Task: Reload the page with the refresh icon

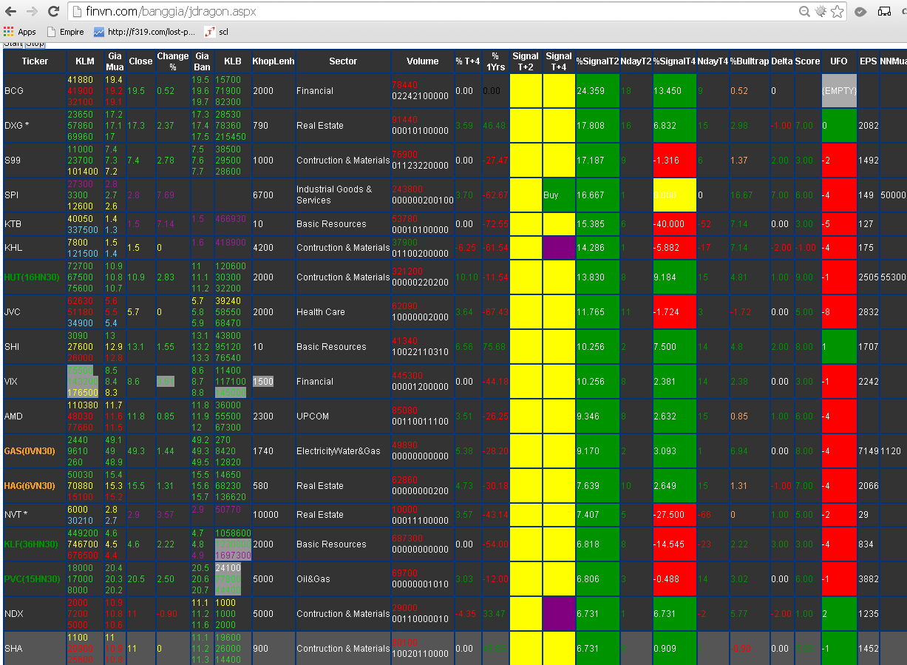Action: coord(53,12)
